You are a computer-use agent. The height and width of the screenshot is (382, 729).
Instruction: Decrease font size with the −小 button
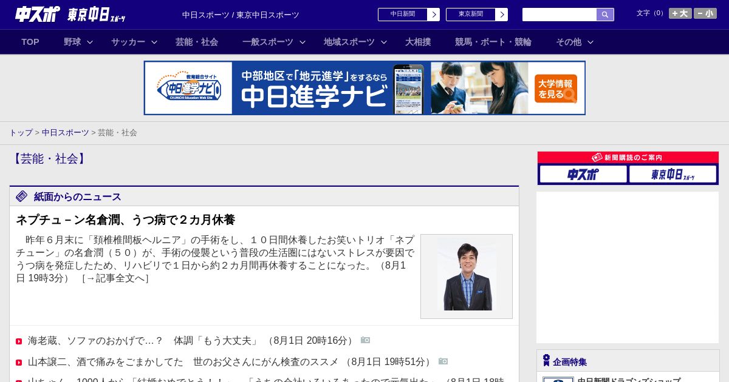(x=705, y=13)
